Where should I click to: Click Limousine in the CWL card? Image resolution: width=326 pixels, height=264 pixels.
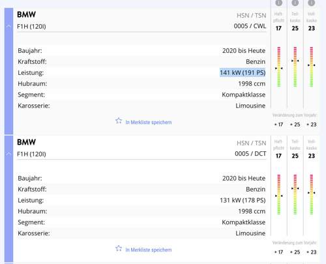(x=250, y=106)
